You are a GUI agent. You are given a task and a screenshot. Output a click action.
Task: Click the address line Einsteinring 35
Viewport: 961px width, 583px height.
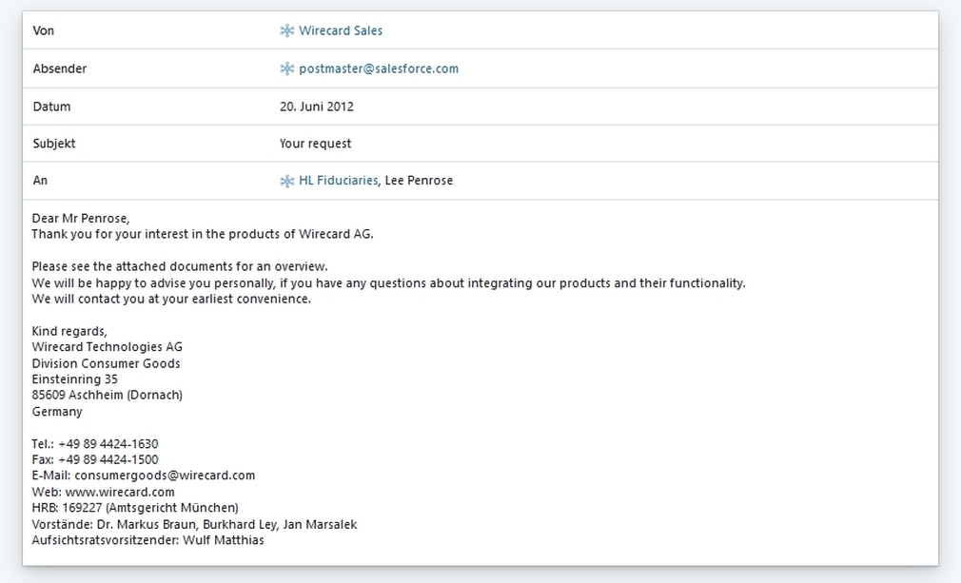pyautogui.click(x=75, y=379)
